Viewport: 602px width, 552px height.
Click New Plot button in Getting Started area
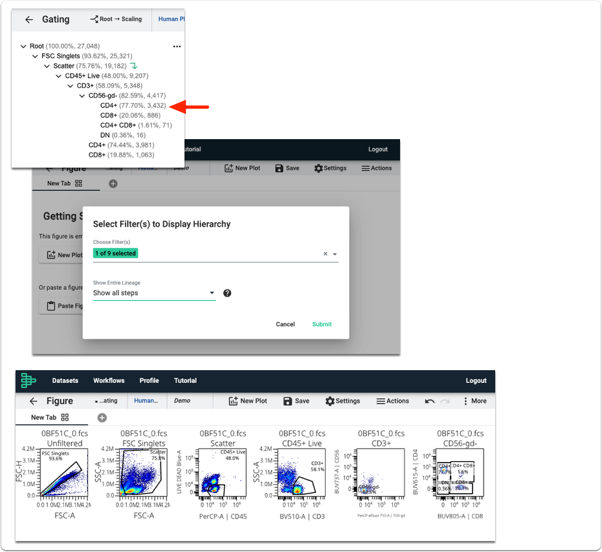[x=61, y=255]
